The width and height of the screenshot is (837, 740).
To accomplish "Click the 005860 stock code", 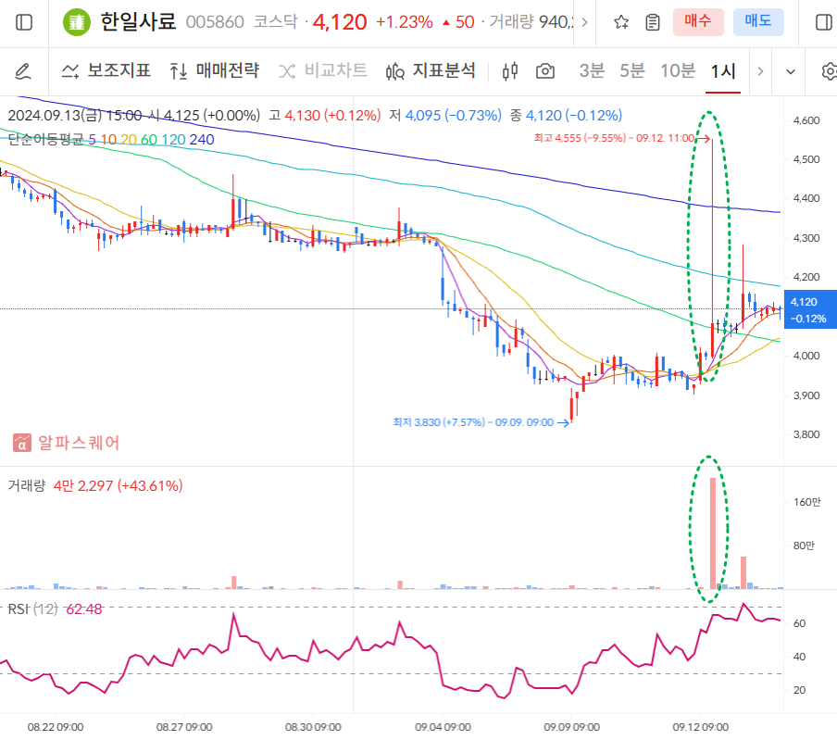I will coord(215,22).
